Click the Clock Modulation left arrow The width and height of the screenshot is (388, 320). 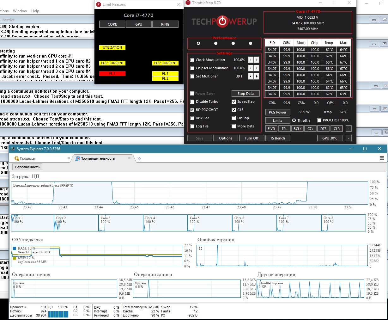[251, 60]
